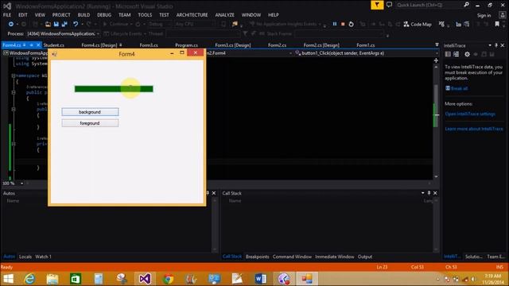Open the DEBUG menu

(104, 15)
